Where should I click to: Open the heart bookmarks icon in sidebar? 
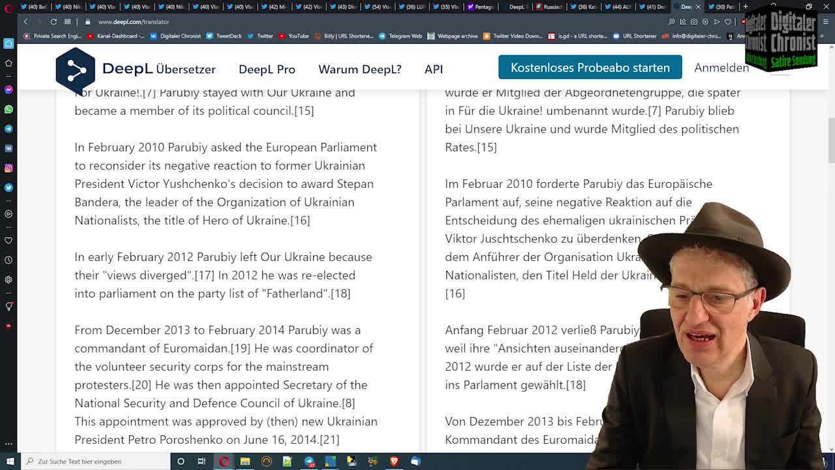click(x=8, y=240)
